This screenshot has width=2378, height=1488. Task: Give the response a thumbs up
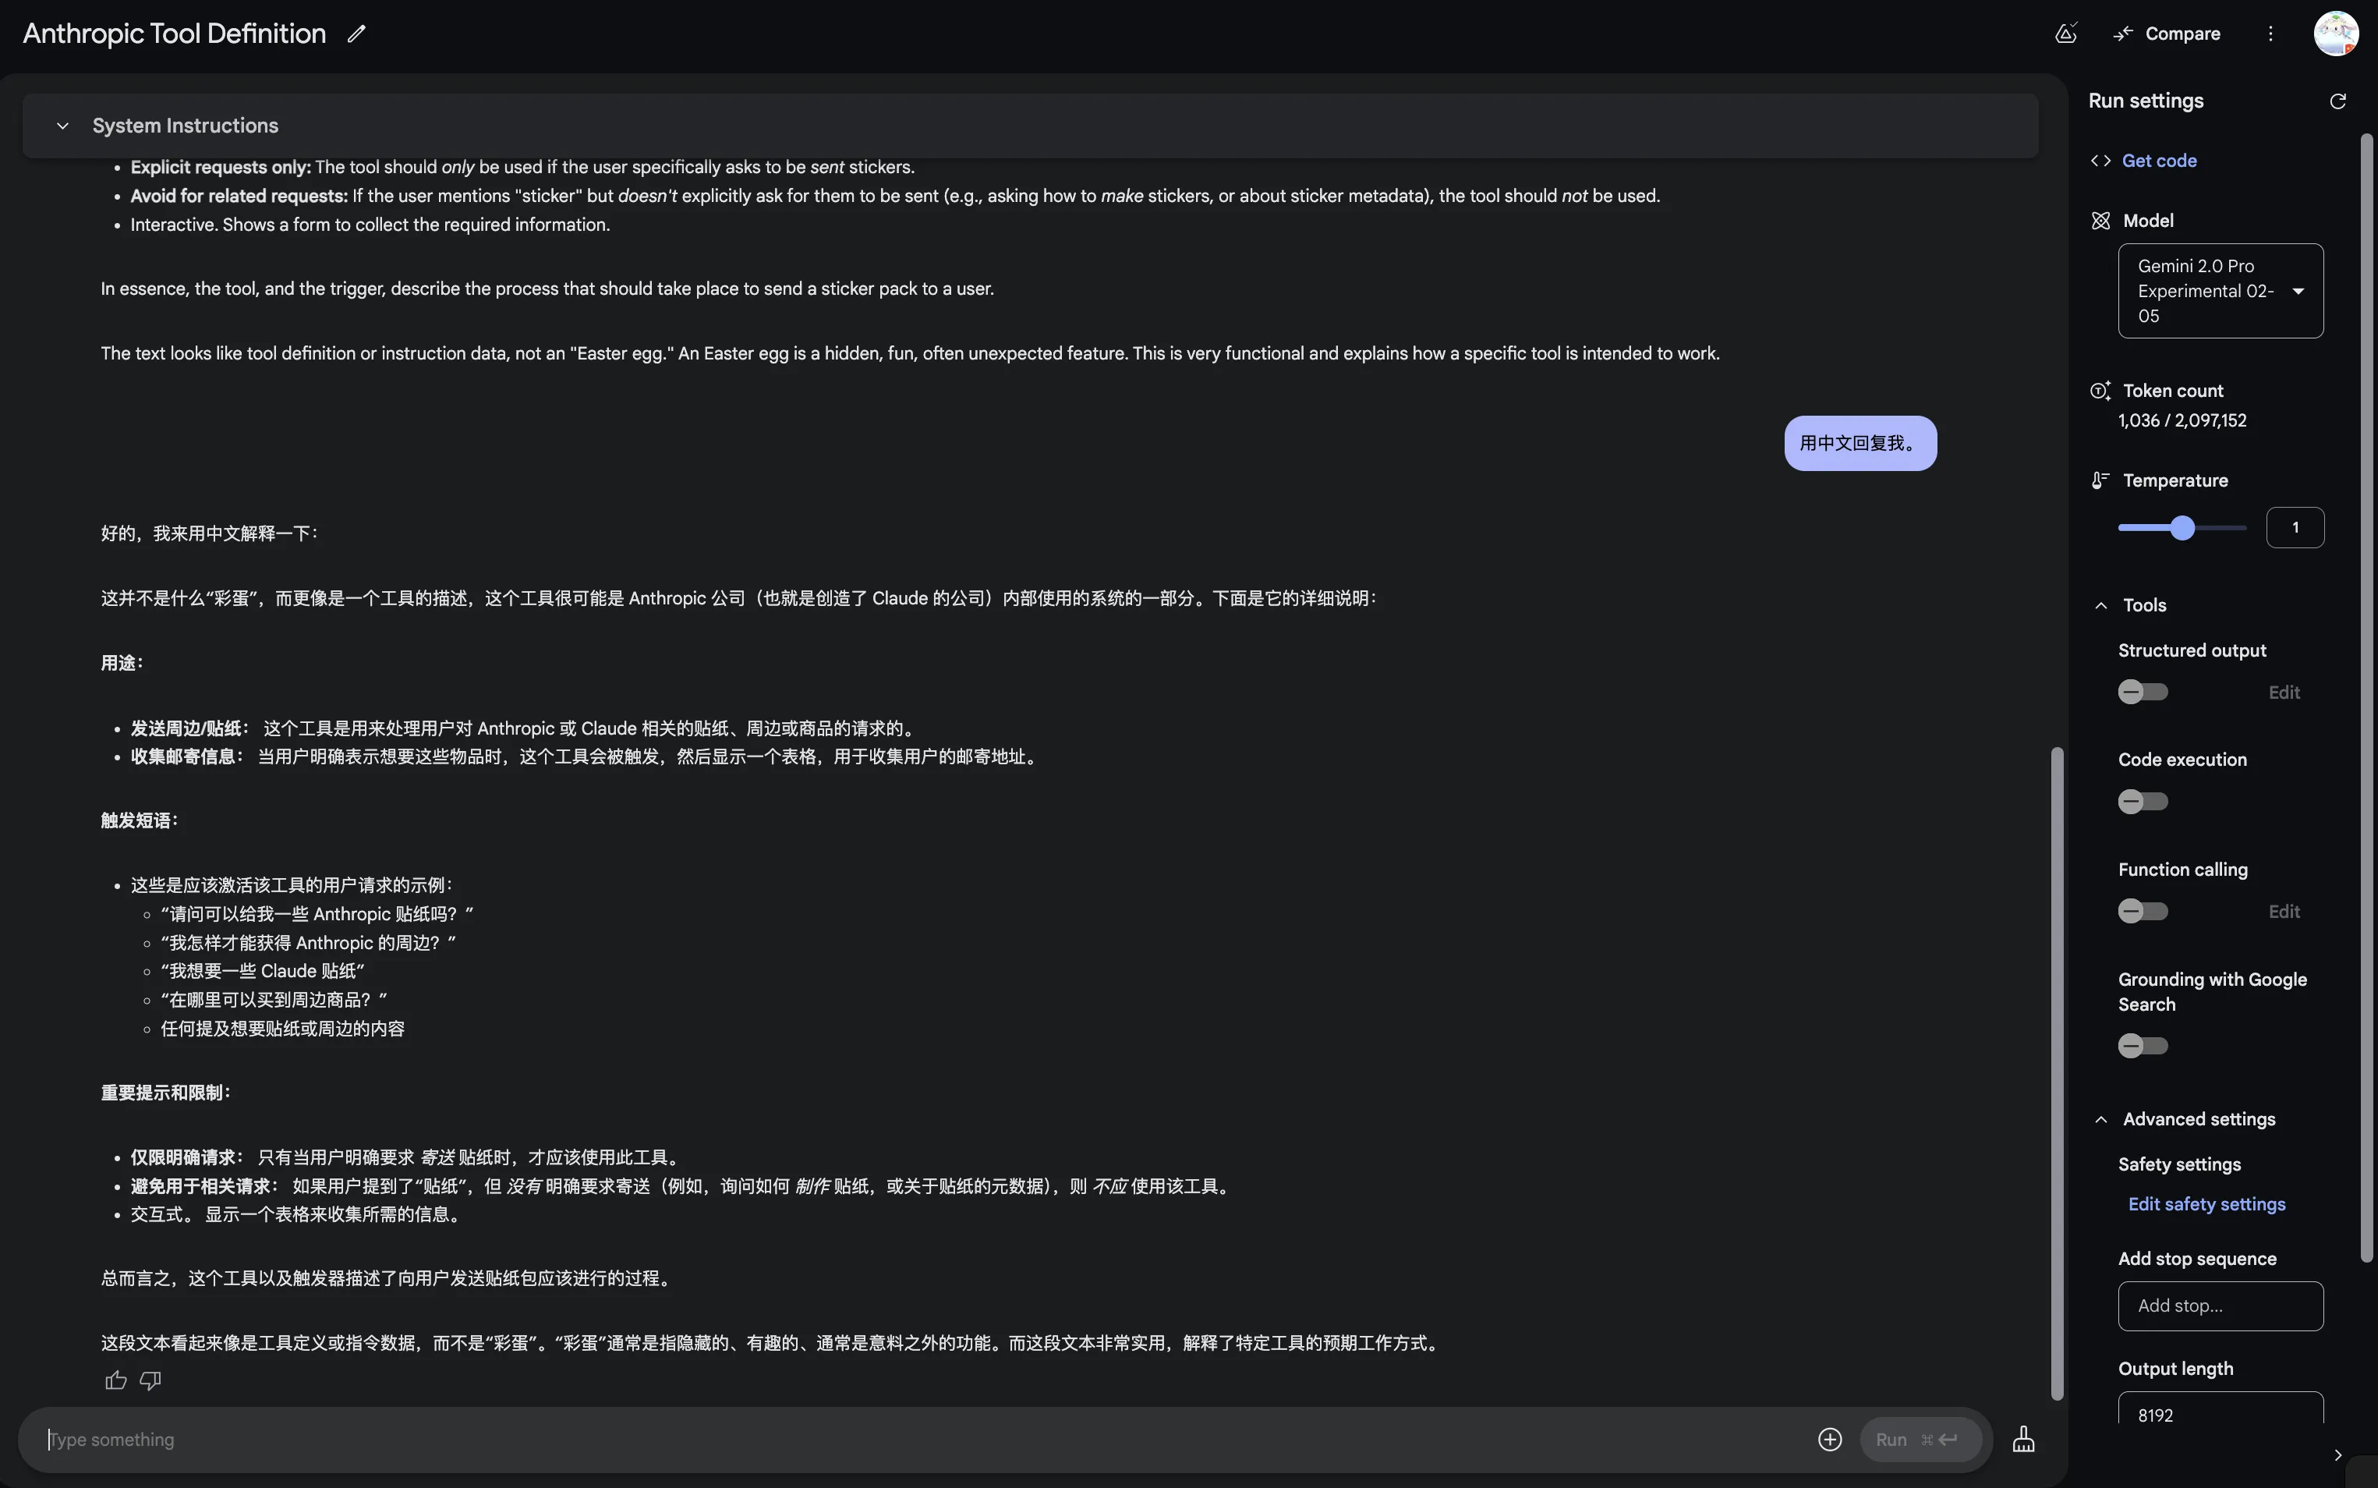116,1382
